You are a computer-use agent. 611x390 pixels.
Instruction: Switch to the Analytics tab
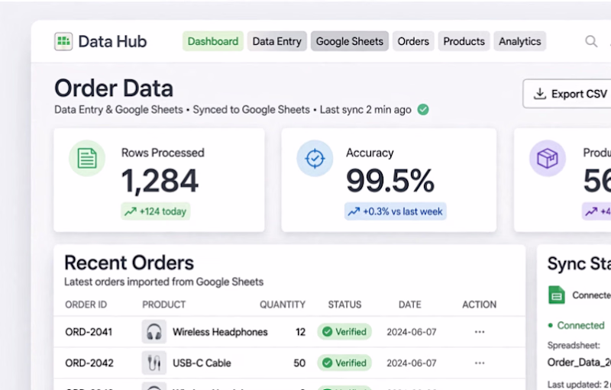pyautogui.click(x=520, y=41)
